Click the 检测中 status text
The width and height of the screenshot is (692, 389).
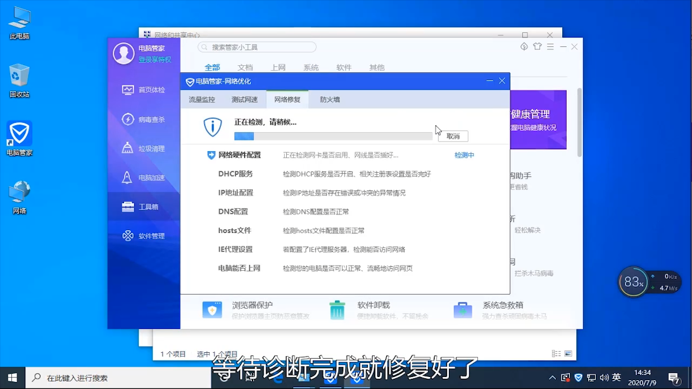(x=464, y=155)
